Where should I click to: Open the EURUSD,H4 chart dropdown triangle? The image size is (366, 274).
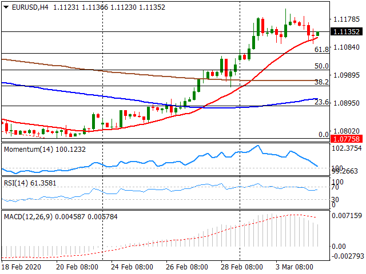6,7
